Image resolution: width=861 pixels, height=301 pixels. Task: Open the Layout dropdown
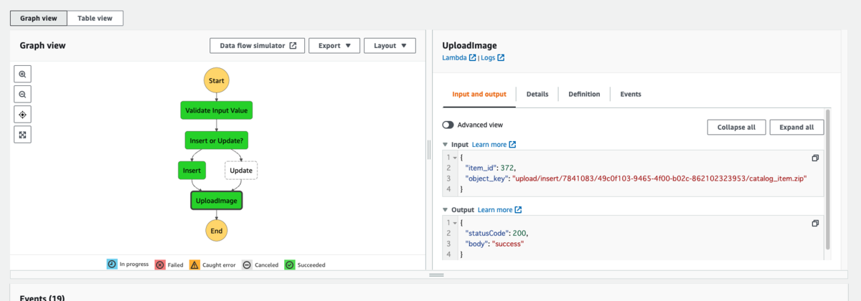tap(390, 45)
